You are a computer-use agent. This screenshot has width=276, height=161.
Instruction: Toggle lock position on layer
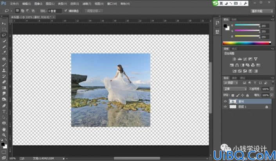point(243,95)
